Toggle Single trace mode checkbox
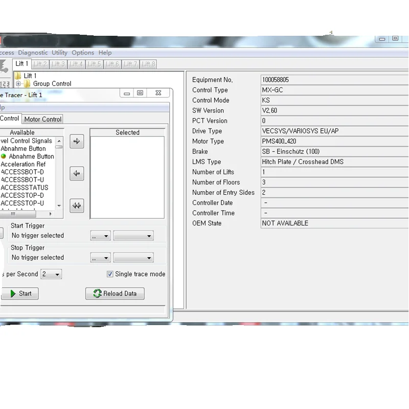This screenshot has width=409, height=409. tap(110, 274)
